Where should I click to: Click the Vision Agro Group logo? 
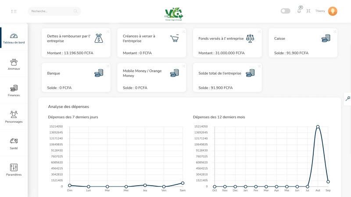tap(174, 13)
